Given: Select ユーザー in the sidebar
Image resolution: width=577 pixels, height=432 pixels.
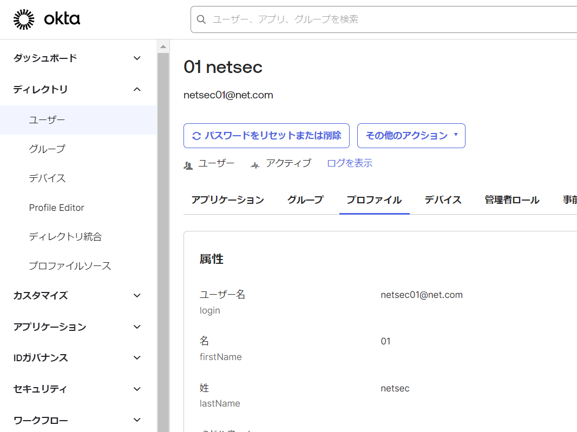Looking at the screenshot, I should coord(78,120).
